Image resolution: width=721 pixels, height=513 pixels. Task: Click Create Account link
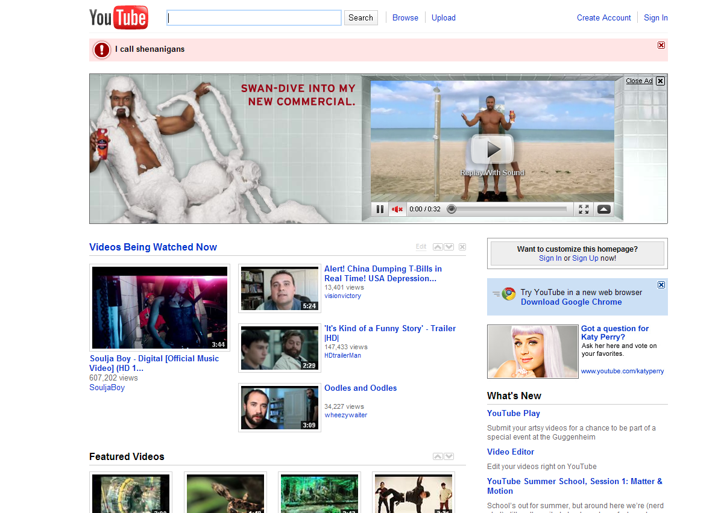pos(603,18)
